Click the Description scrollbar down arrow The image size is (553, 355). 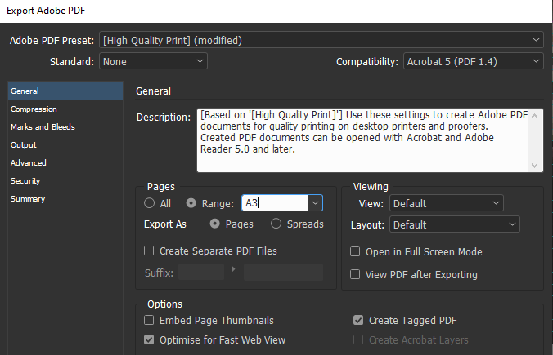[x=535, y=166]
